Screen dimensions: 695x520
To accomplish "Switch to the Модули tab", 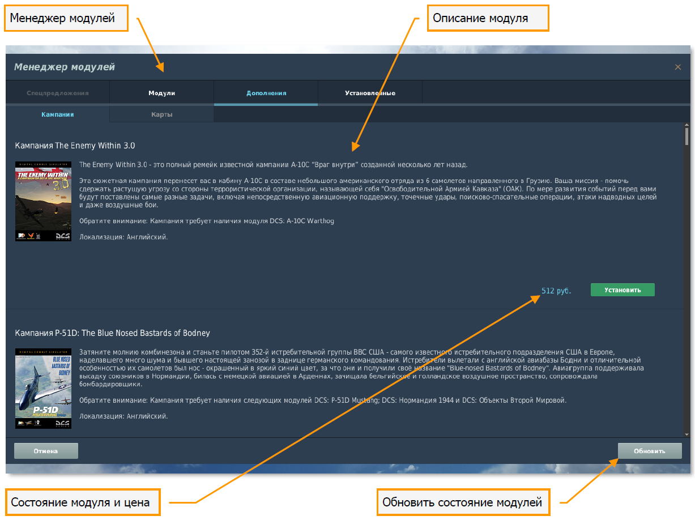I will click(161, 93).
